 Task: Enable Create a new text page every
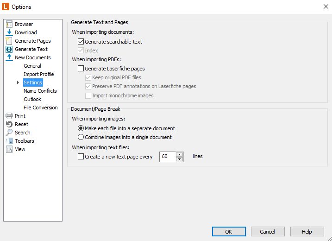81,157
